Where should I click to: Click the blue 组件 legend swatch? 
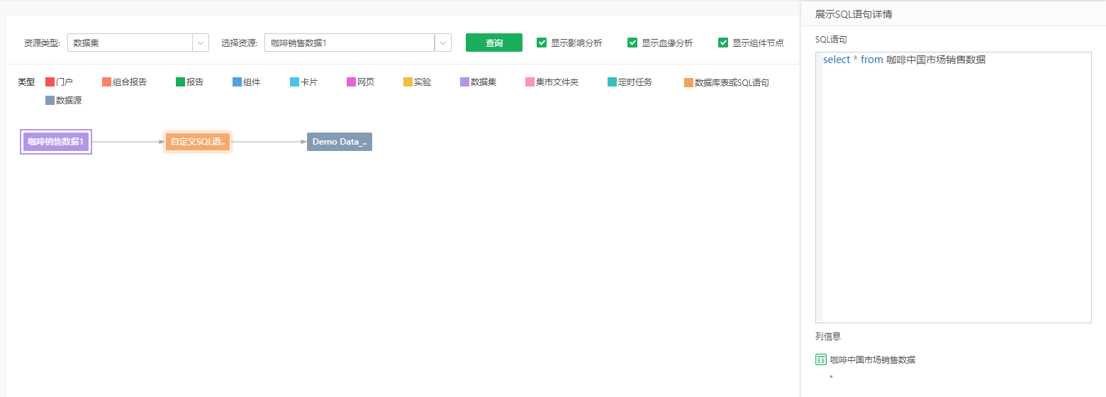(237, 82)
